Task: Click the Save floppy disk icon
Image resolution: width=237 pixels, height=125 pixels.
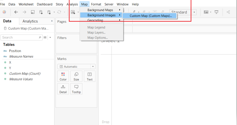Action: (33, 12)
